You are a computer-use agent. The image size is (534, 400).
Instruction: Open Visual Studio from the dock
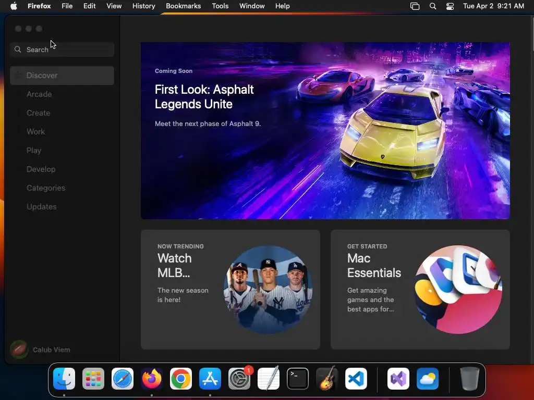click(398, 379)
